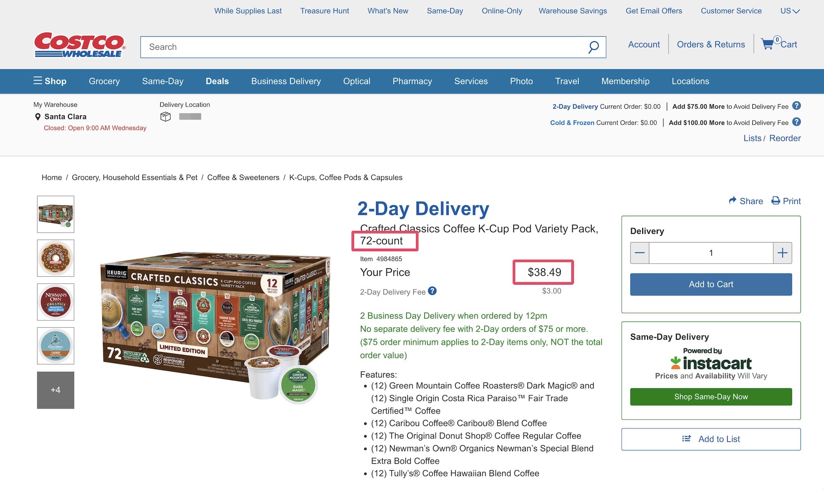Screen dimensions: 824x490
Task: Click help icon beside Add $100.00 More
Action: click(797, 122)
